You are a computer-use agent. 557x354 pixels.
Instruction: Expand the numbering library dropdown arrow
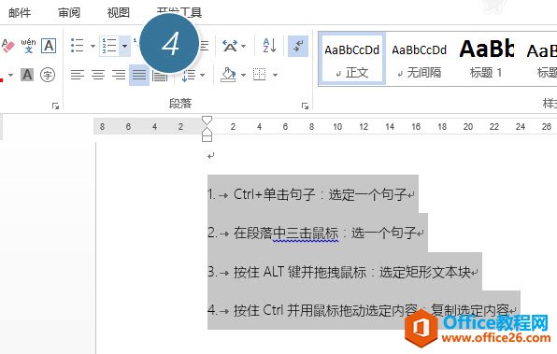pyautogui.click(x=124, y=46)
